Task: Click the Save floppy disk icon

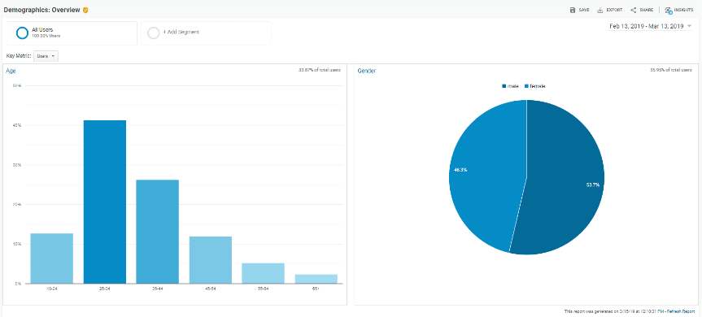Action: click(572, 10)
